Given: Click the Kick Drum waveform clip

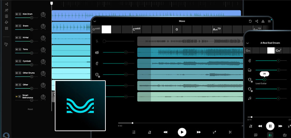Looking at the screenshot, I should tap(146, 15).
